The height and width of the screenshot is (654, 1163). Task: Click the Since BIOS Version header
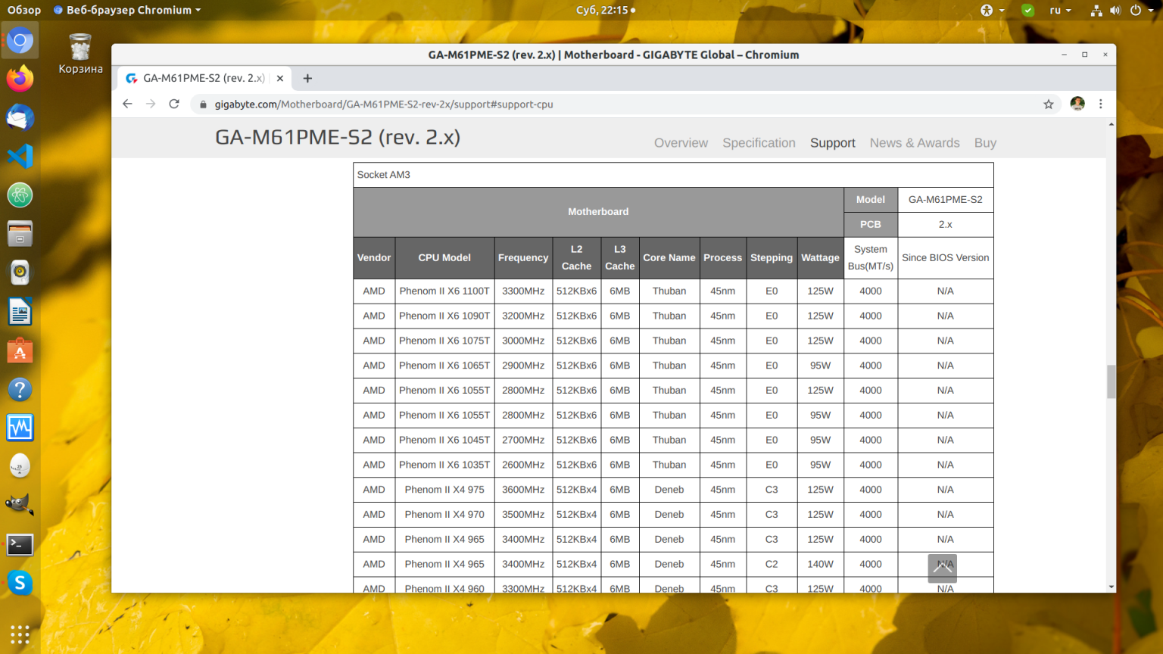point(946,258)
